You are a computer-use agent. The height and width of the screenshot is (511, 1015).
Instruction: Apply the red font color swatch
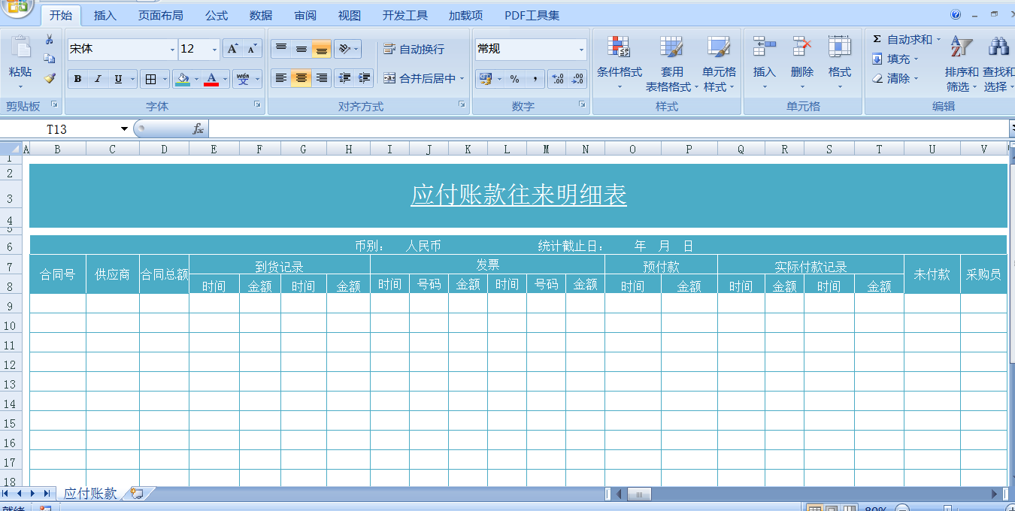211,79
